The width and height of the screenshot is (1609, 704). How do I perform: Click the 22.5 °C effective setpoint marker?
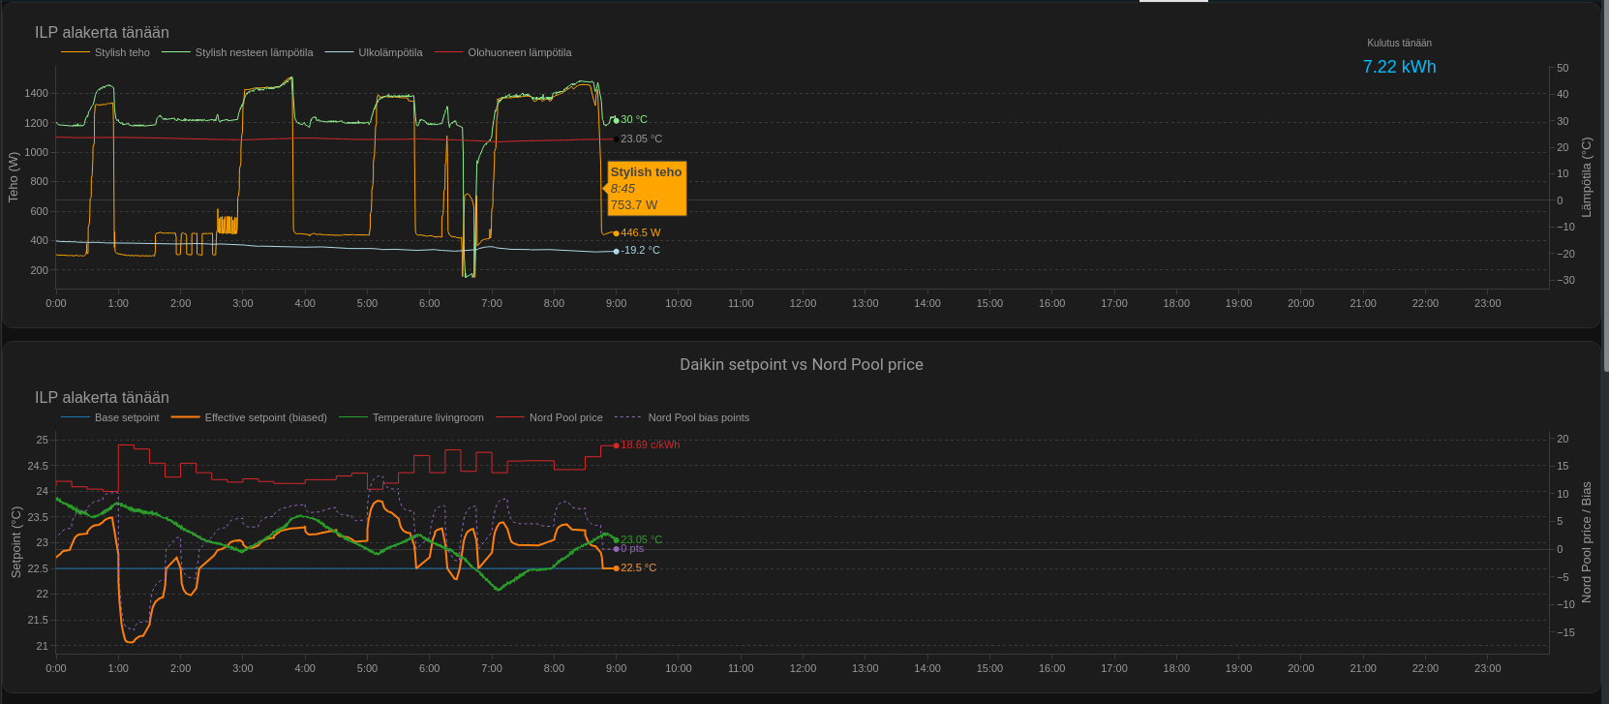tap(617, 568)
